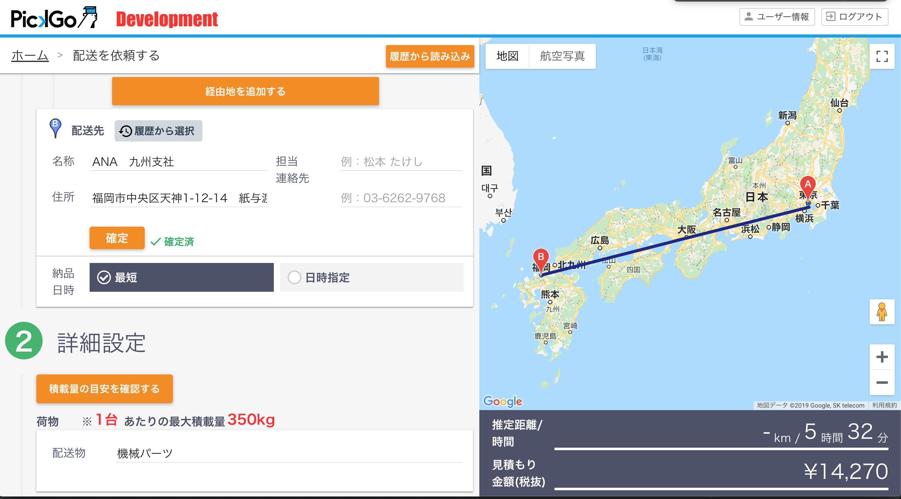Click the Street View pegman icon
The height and width of the screenshot is (499, 901).
click(882, 312)
